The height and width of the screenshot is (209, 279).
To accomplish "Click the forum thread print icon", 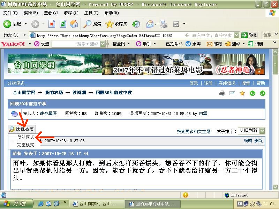I will (222, 93).
